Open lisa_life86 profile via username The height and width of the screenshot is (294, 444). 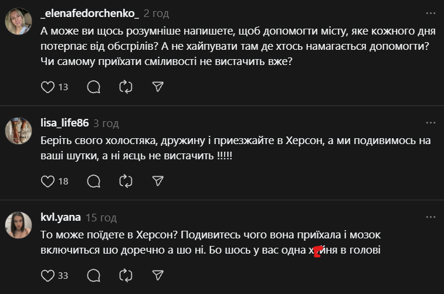(x=65, y=123)
